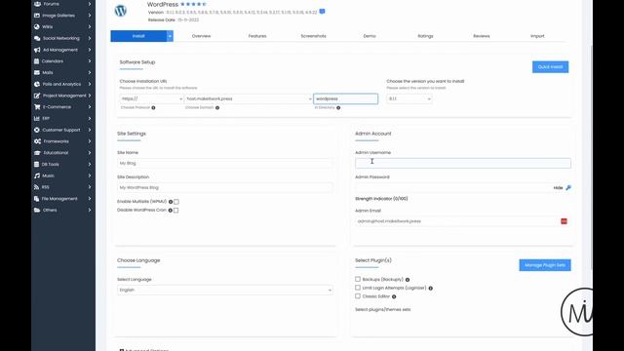Viewport: 624px width, 351px height.
Task: Open the Screenshots tab
Action: [314, 36]
